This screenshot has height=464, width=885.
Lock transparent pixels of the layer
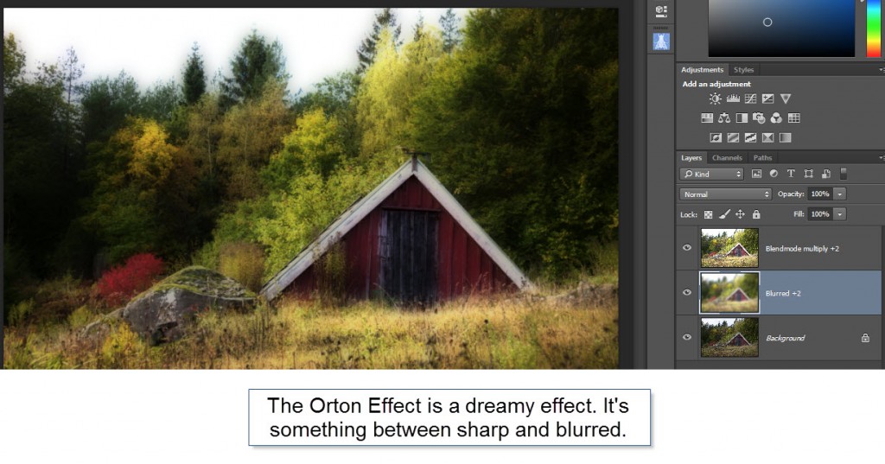[x=709, y=214]
